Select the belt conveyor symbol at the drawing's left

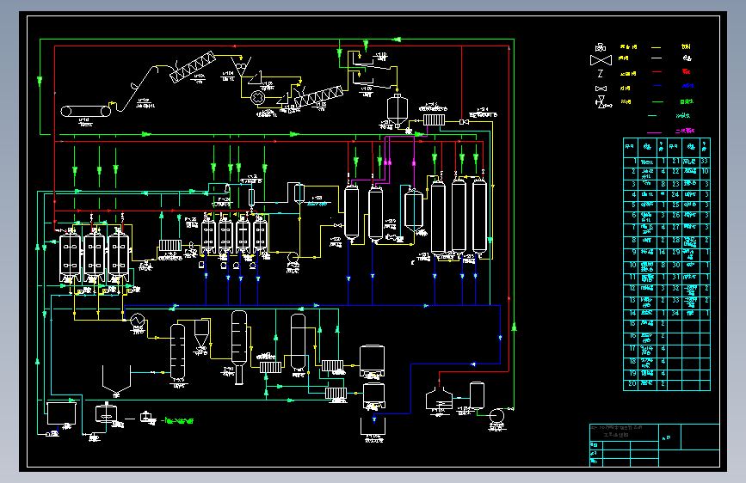(86, 111)
